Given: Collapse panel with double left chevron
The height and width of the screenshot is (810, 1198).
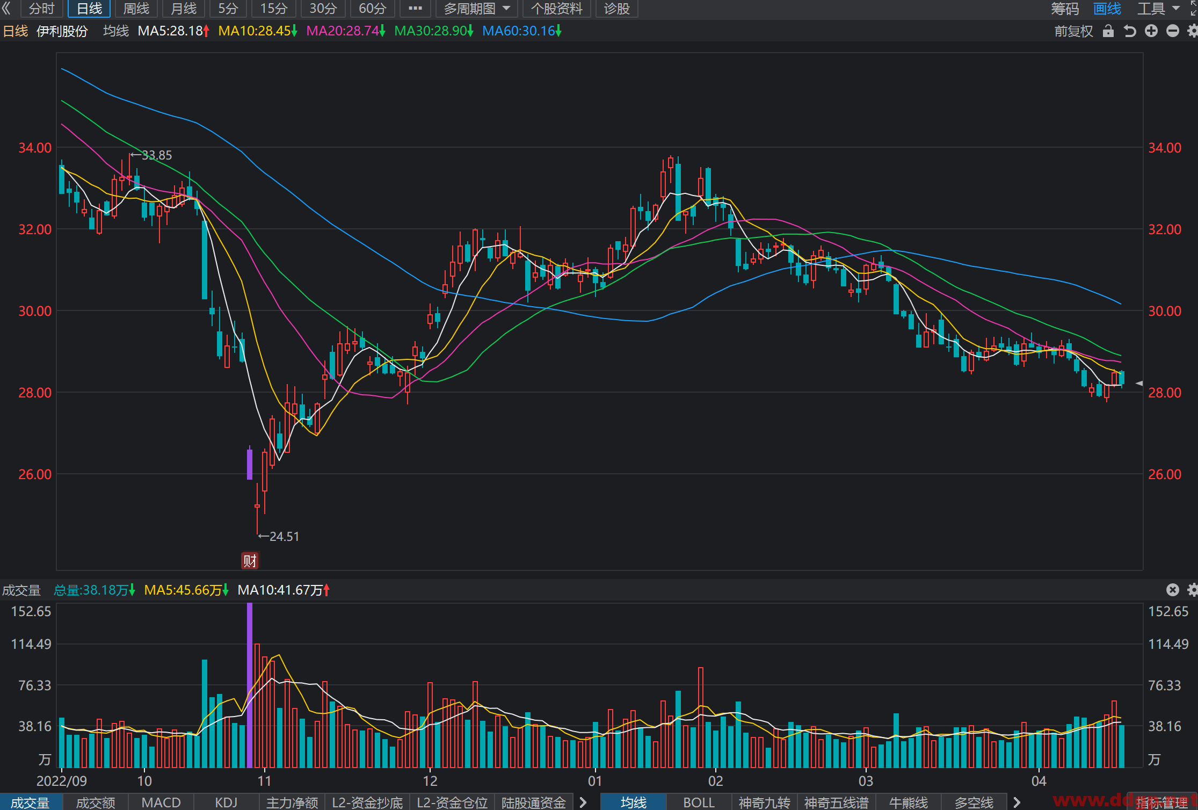Looking at the screenshot, I should coord(6,9).
